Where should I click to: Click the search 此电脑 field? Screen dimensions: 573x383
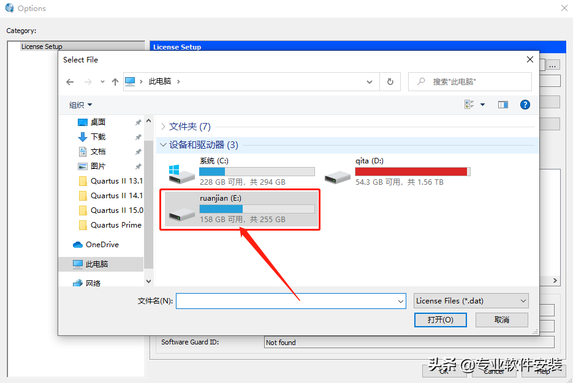tap(470, 82)
